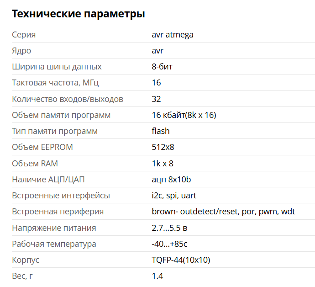Click the 'Тактовая частота, МГц' label
This screenshot has height=287, width=315.
click(x=55, y=83)
